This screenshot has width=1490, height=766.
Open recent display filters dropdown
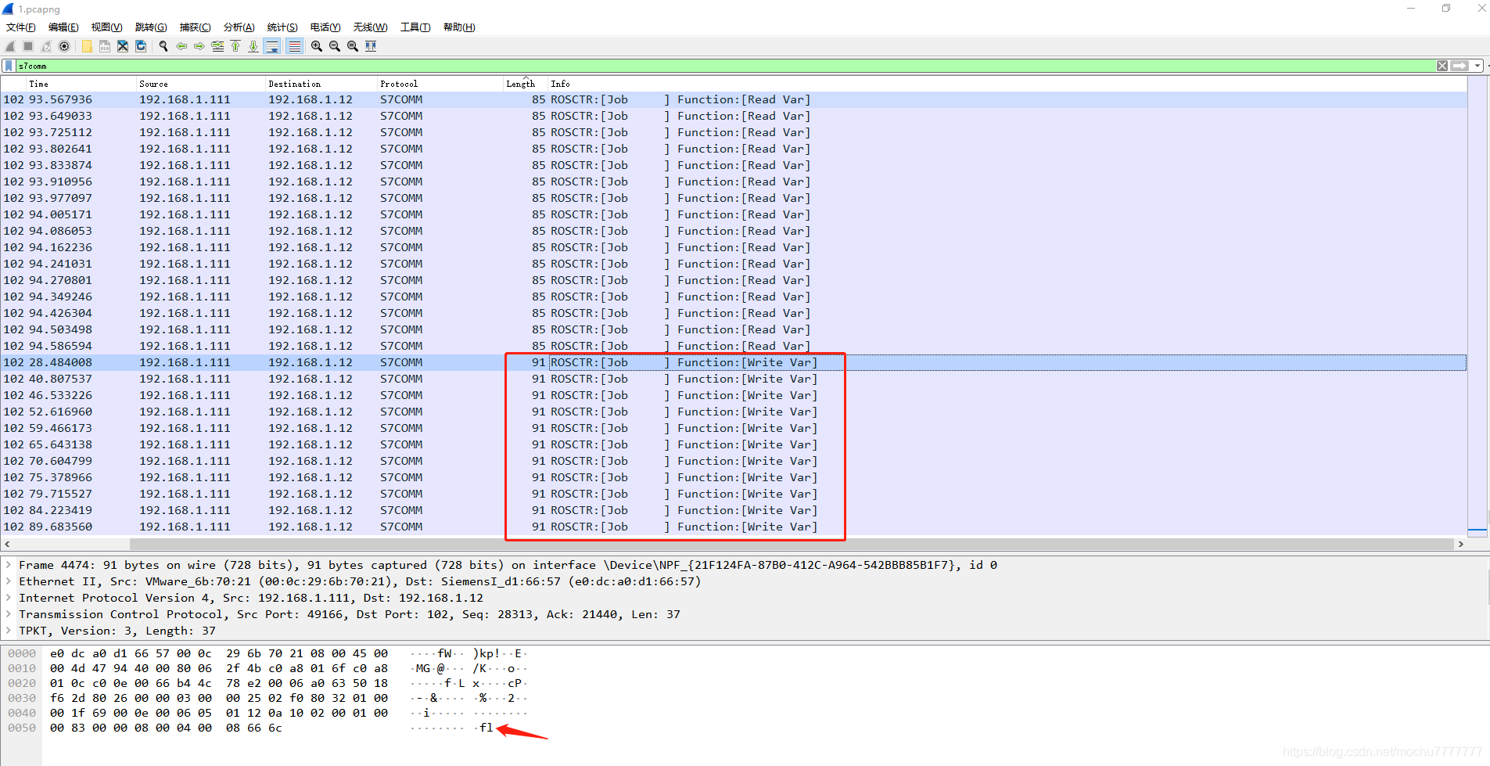[1477, 66]
